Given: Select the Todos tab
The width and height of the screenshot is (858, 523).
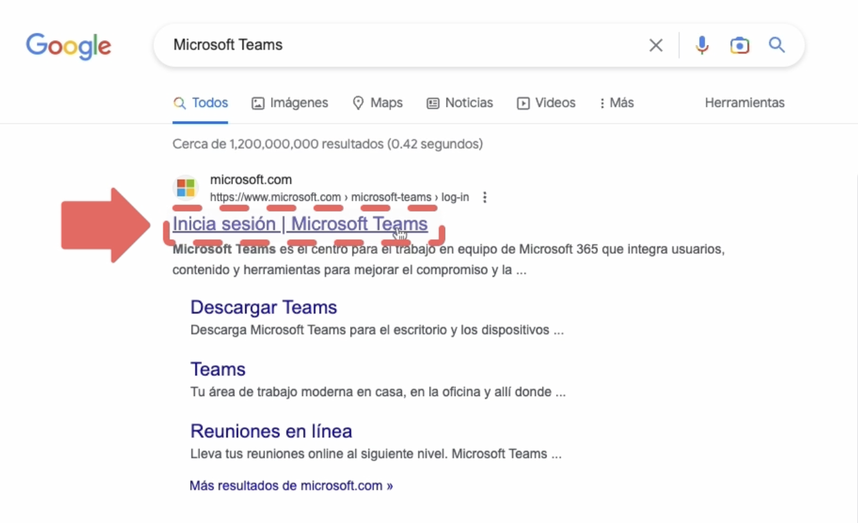Looking at the screenshot, I should coord(201,103).
